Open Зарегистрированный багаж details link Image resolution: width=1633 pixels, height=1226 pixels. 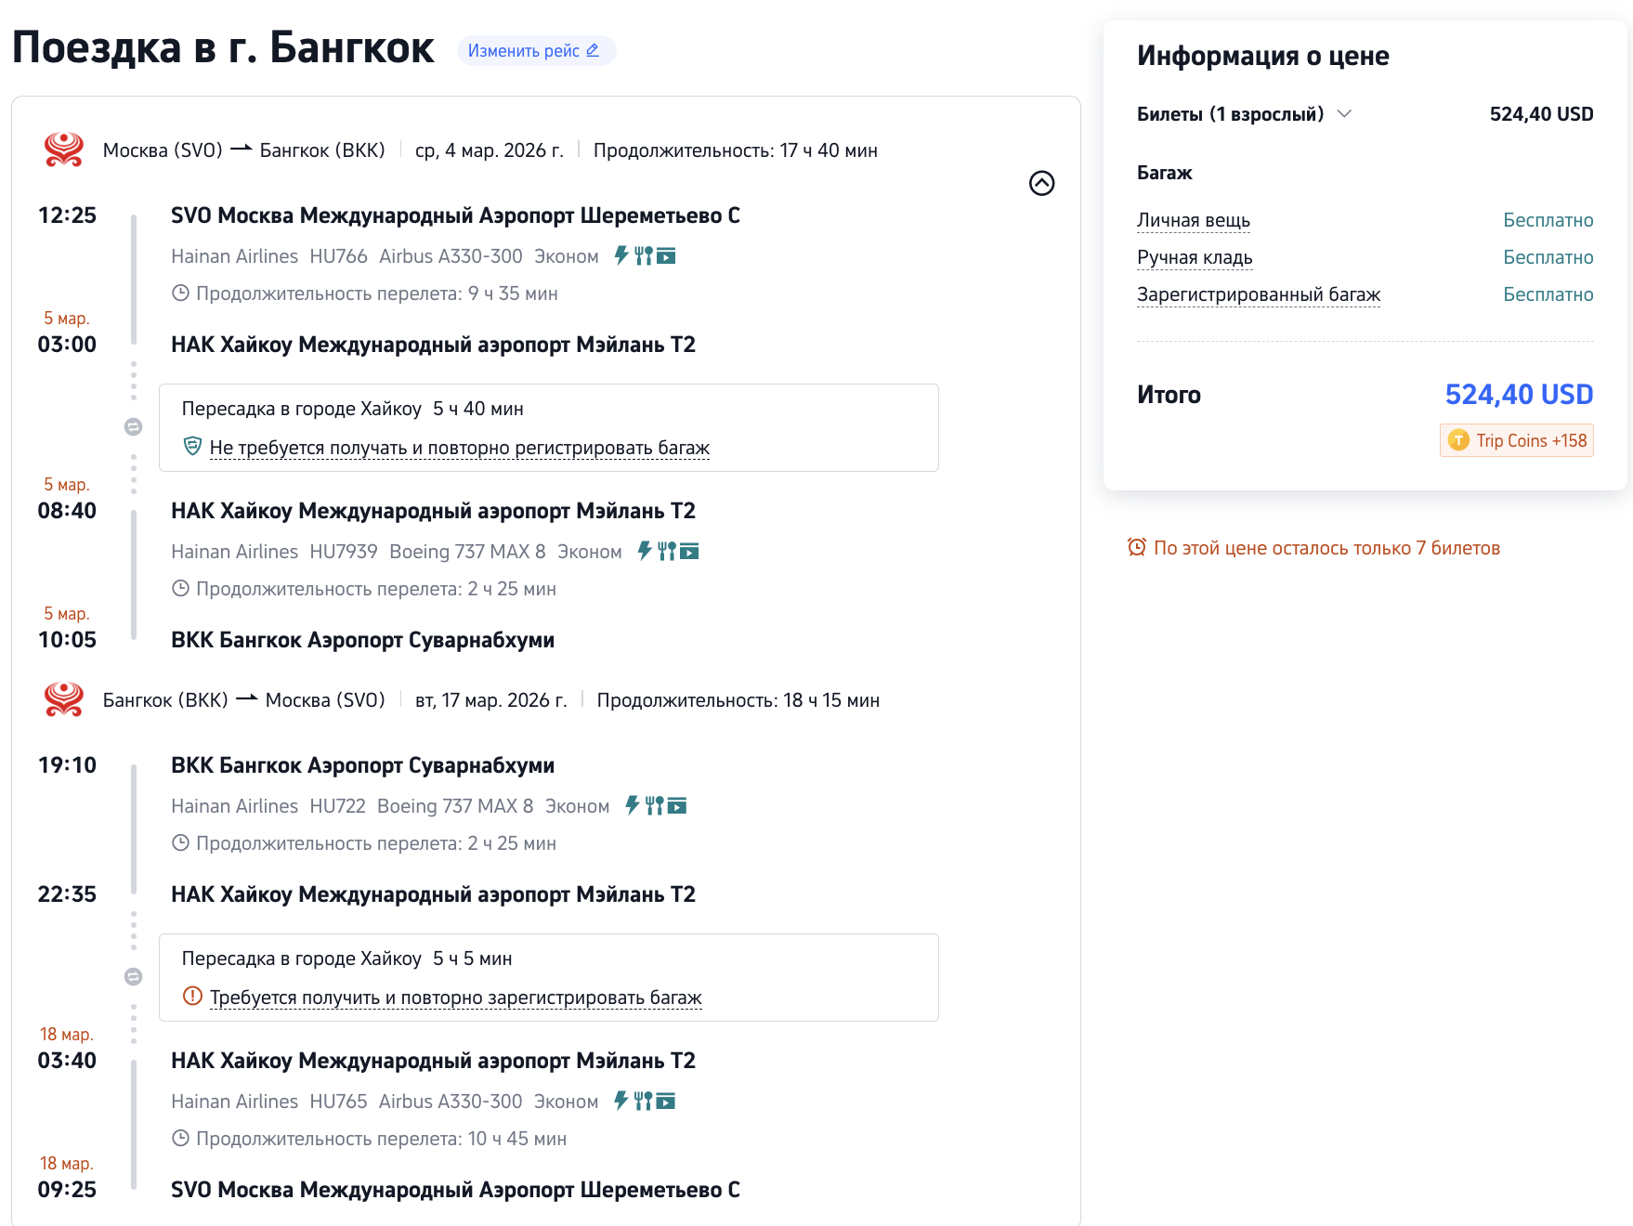click(x=1258, y=294)
